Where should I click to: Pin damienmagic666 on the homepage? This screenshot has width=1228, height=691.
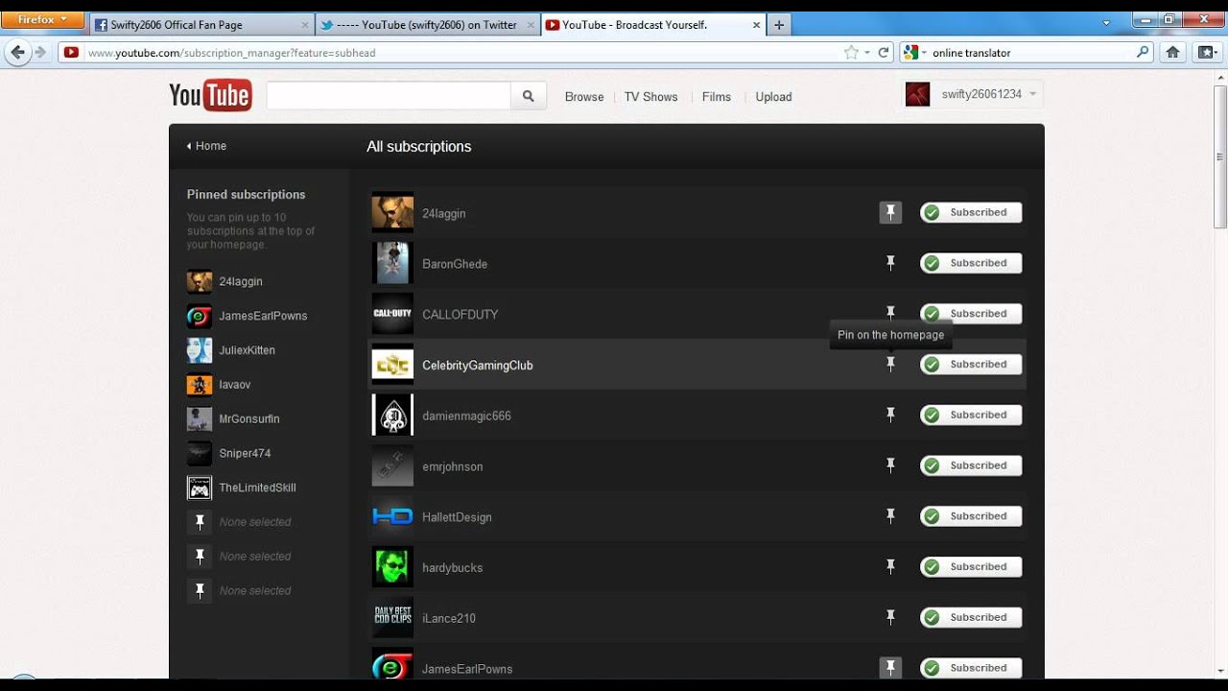(890, 415)
